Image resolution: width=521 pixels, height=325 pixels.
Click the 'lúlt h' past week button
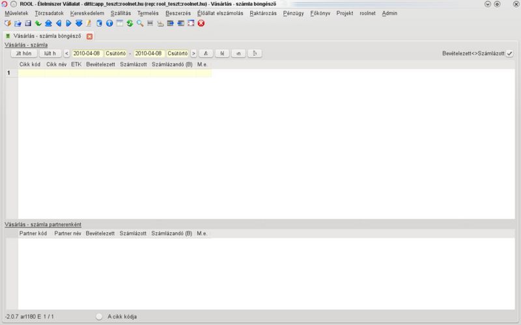[50, 53]
